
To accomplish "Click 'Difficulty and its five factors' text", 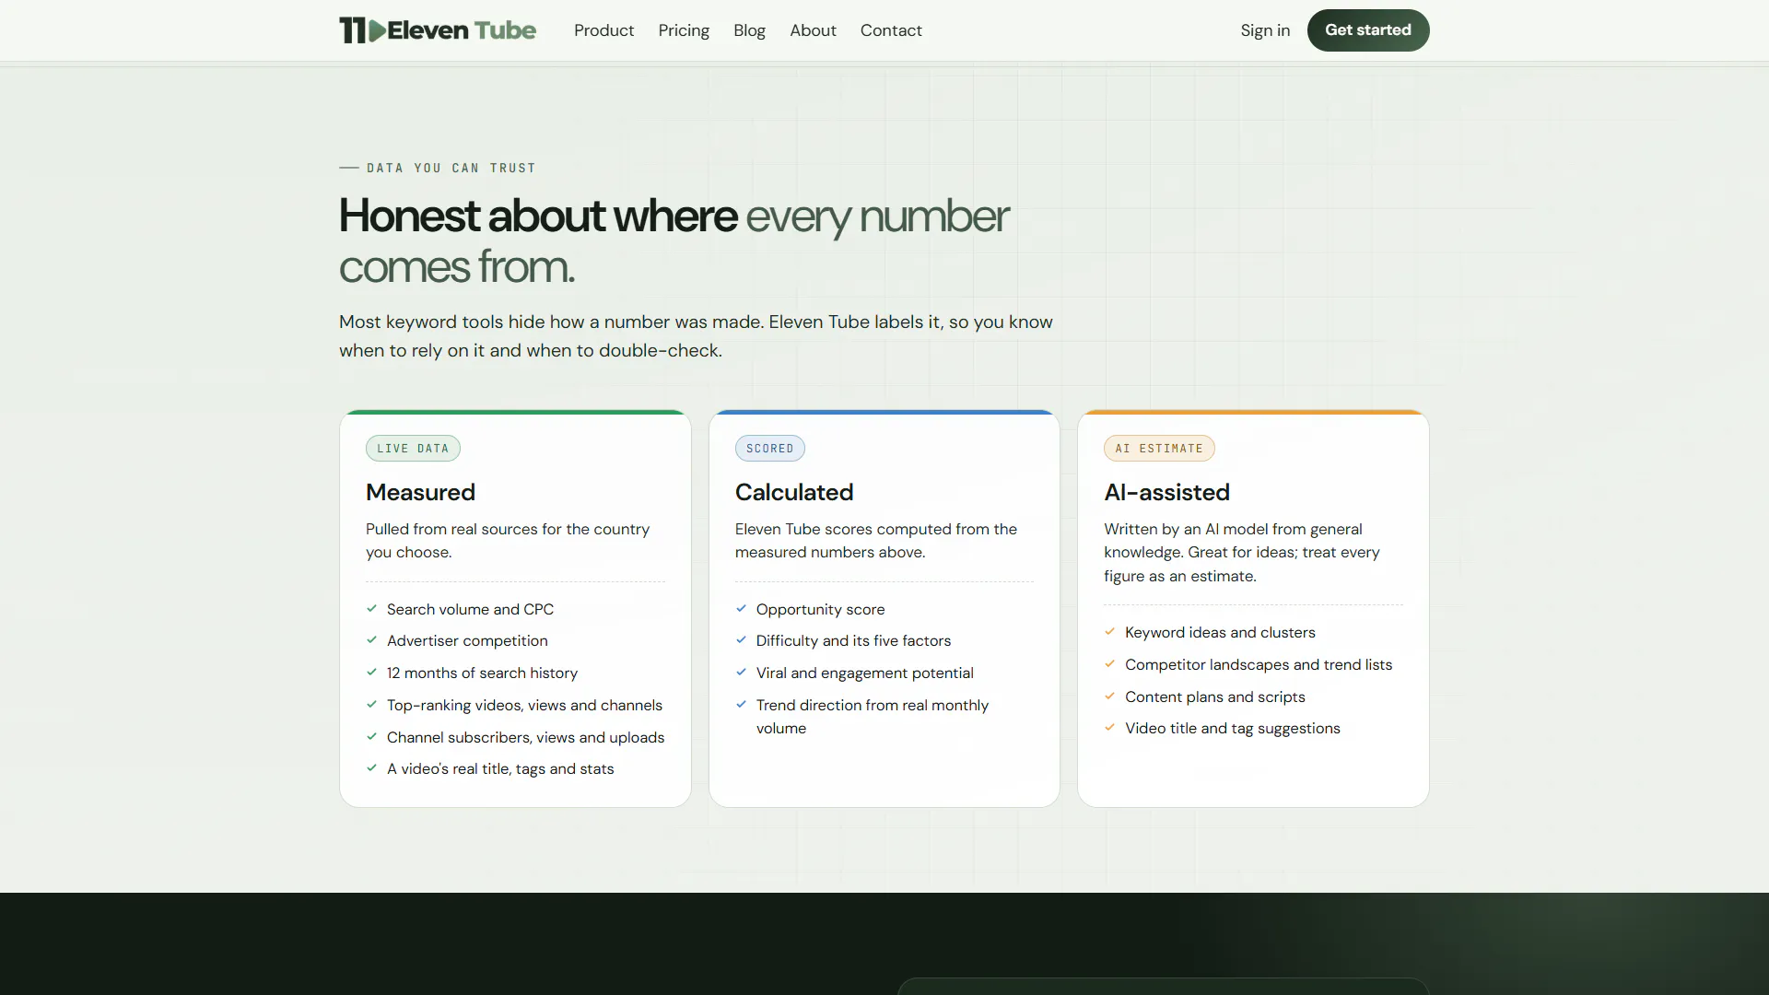I will tap(853, 640).
